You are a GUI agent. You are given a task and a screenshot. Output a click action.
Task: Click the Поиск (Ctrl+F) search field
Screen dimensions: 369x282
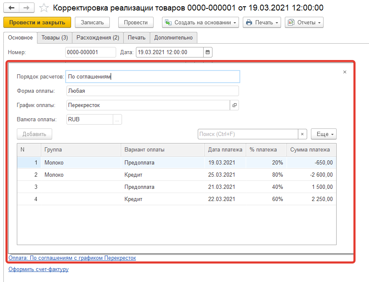tap(248, 134)
